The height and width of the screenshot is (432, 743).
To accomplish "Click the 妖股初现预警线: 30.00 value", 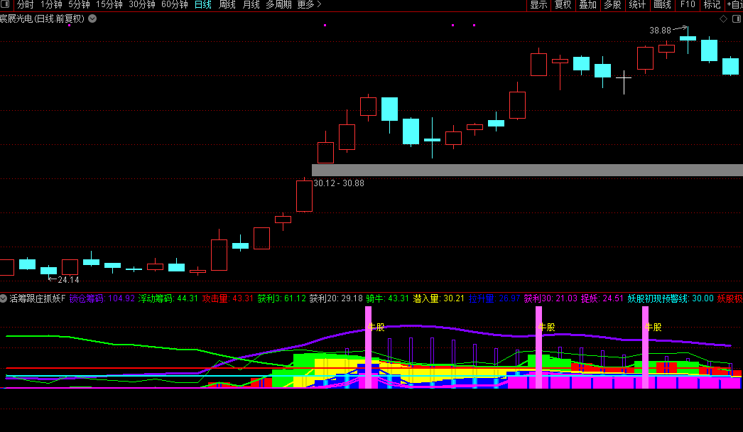I will pos(671,298).
